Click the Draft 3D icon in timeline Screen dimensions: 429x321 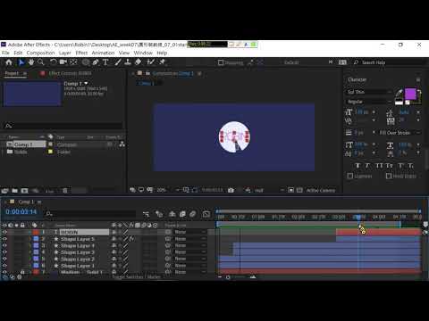(159, 214)
